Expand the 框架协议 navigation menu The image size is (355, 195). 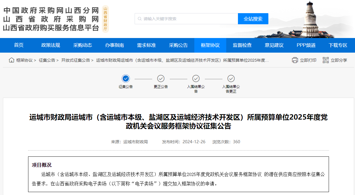tap(210, 45)
